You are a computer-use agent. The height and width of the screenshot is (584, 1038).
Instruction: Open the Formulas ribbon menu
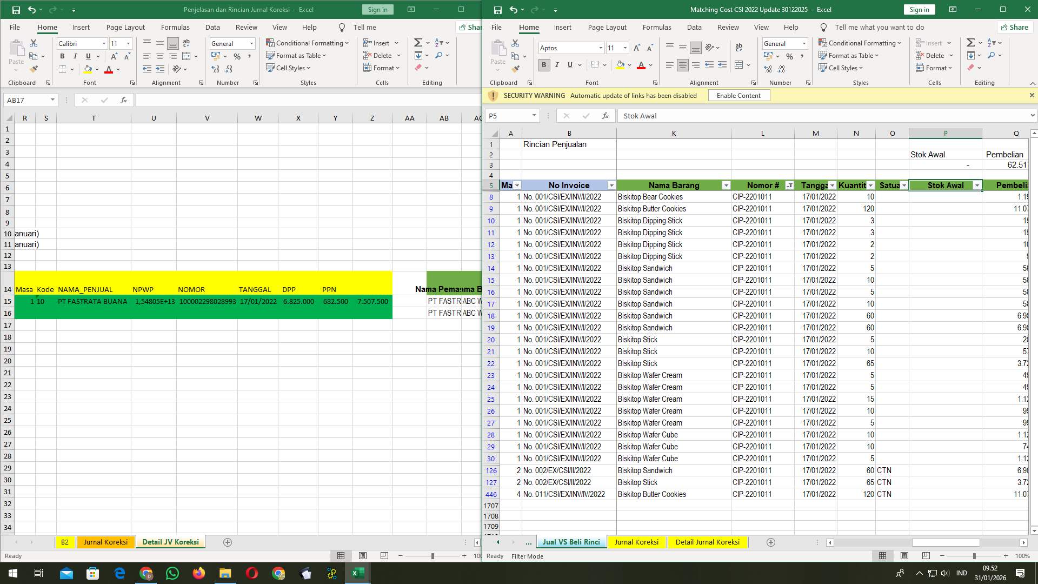coord(657,27)
